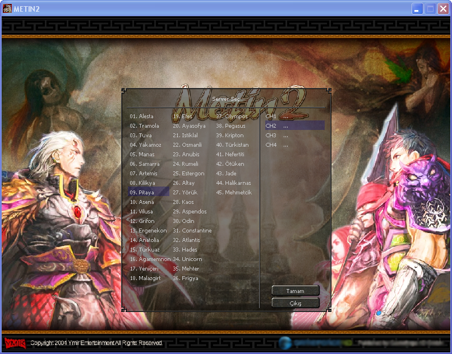The width and height of the screenshot is (452, 354).
Task: Choose server 01. Alesta
Action: [141, 117]
